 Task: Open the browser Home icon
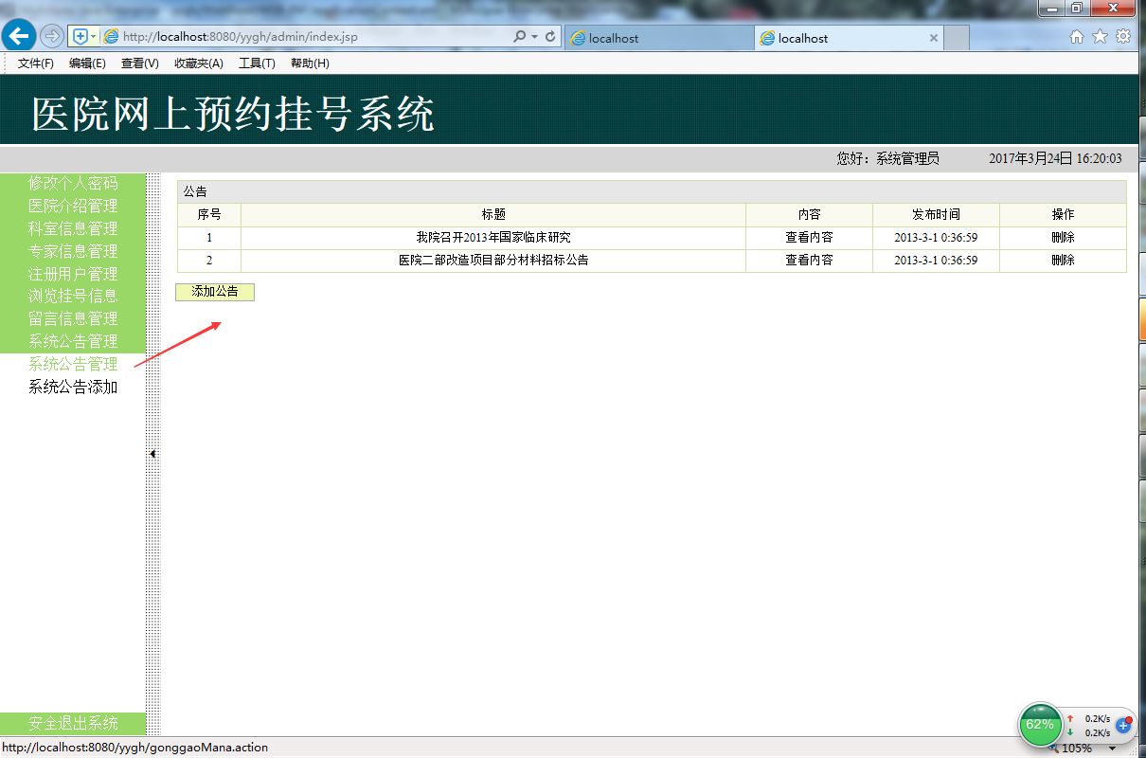point(1077,36)
